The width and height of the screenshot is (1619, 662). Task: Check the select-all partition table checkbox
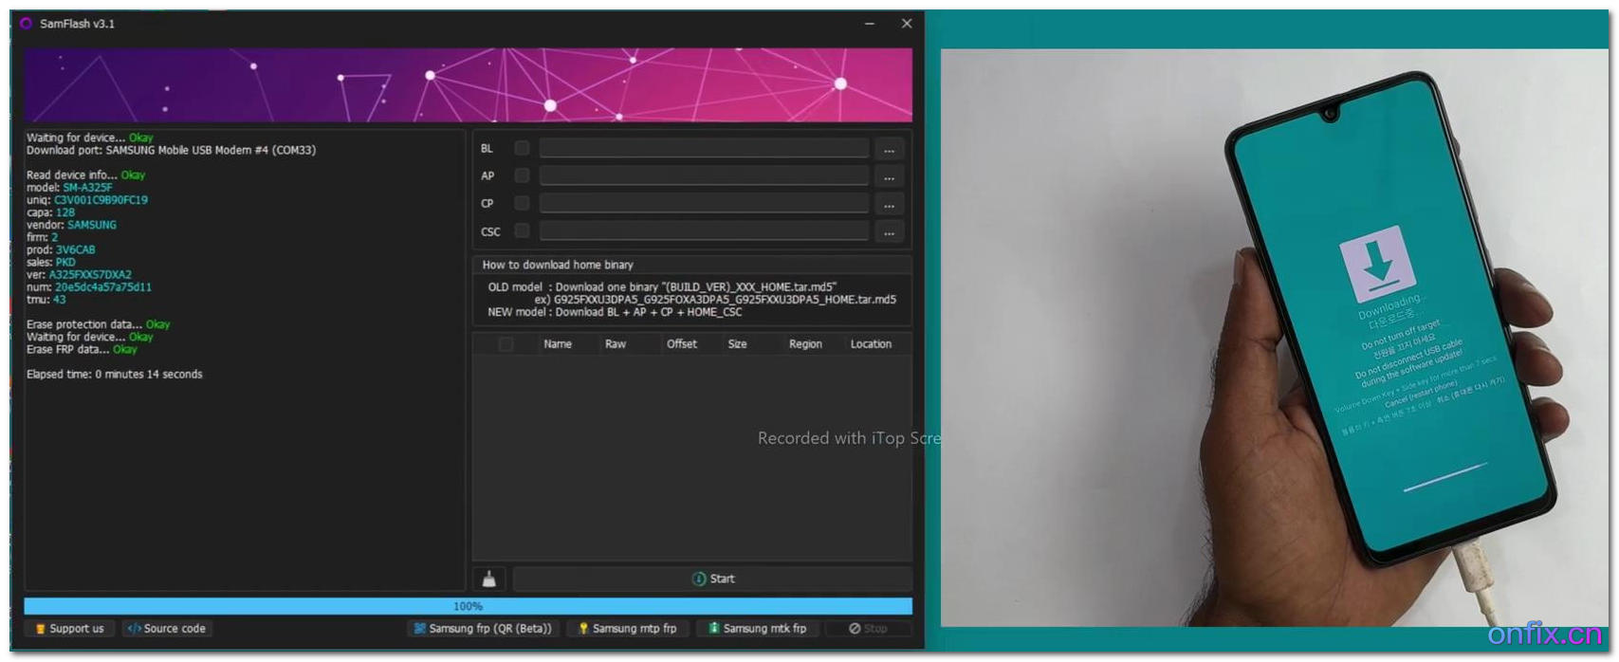(506, 344)
